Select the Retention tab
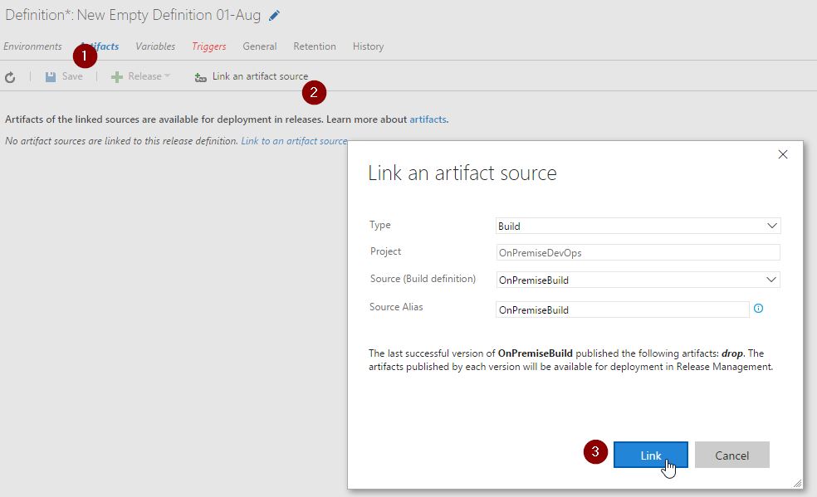 [315, 46]
